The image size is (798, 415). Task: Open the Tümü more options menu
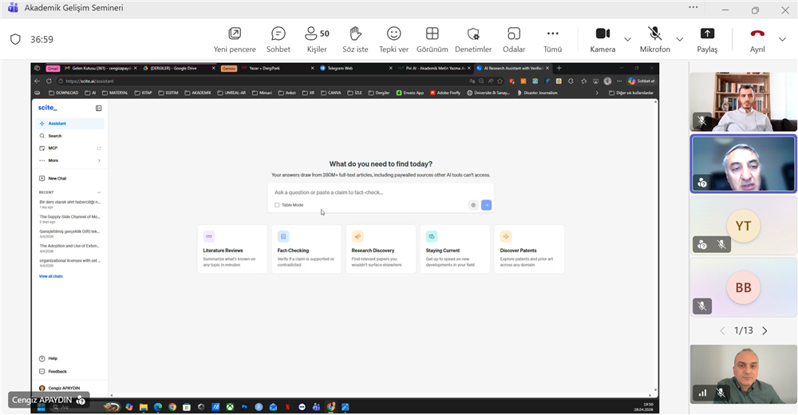(x=552, y=38)
